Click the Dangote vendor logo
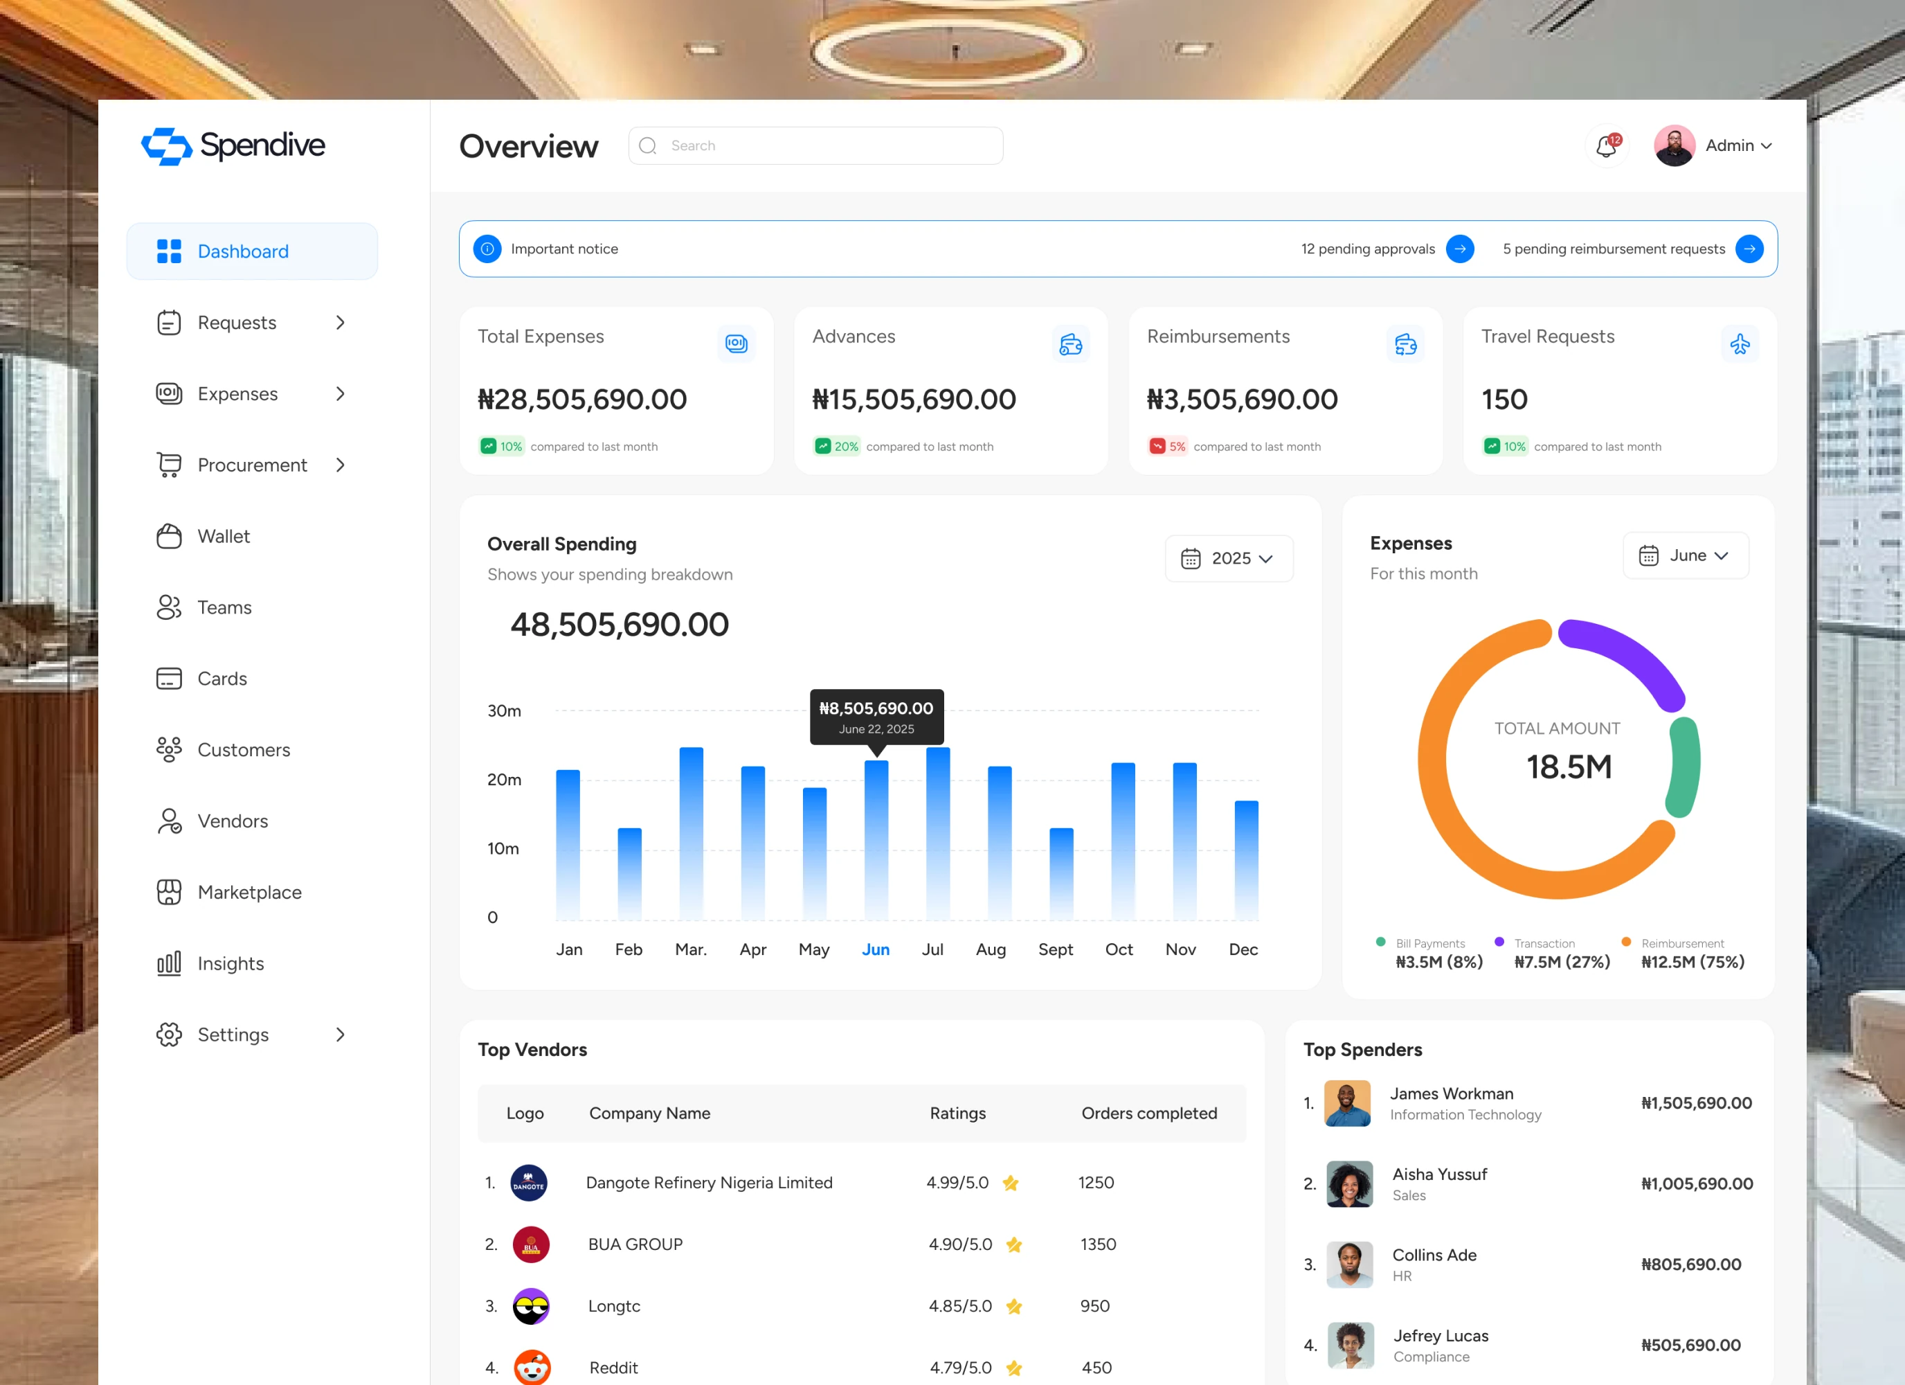The height and width of the screenshot is (1385, 1905). click(529, 1183)
